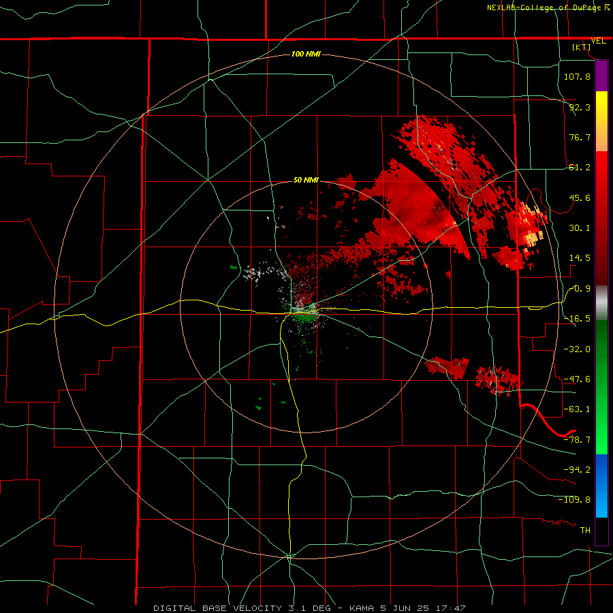Click the -94.2 legend value

(577, 470)
